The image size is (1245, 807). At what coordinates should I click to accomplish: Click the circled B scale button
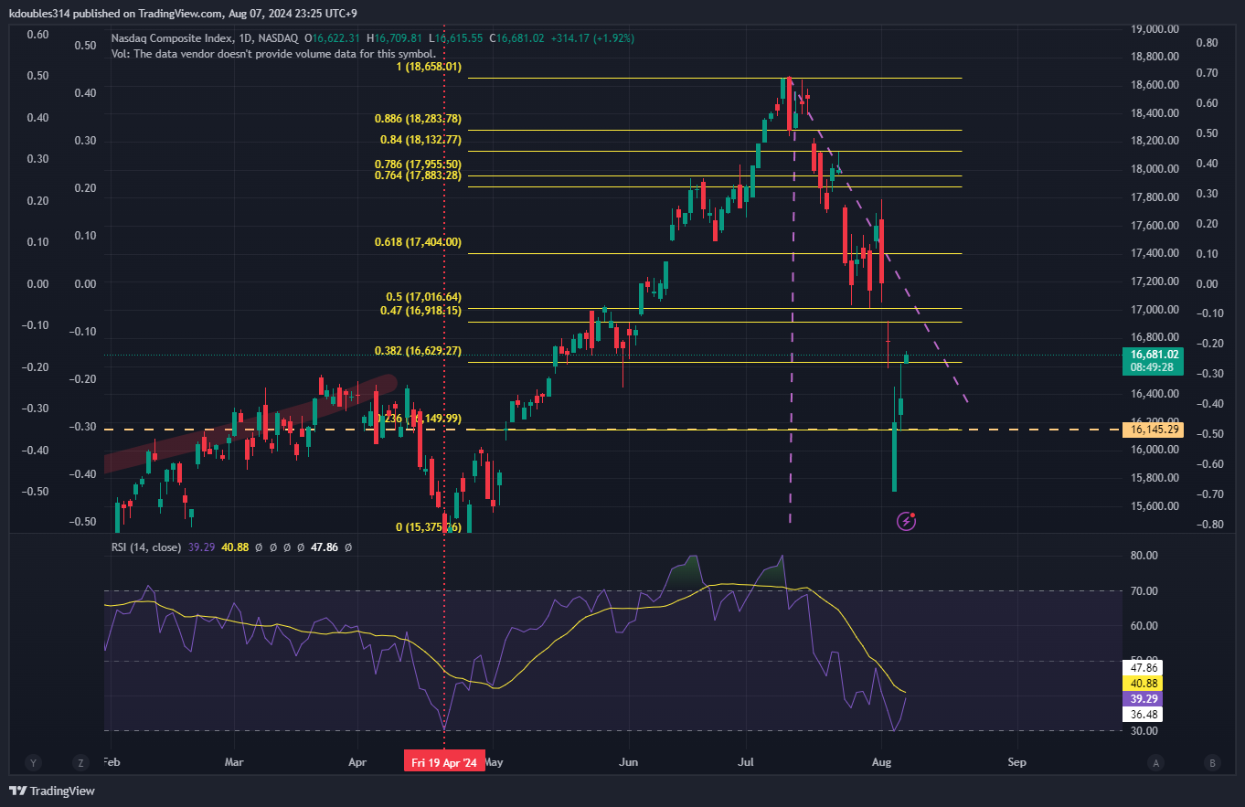tap(1212, 763)
